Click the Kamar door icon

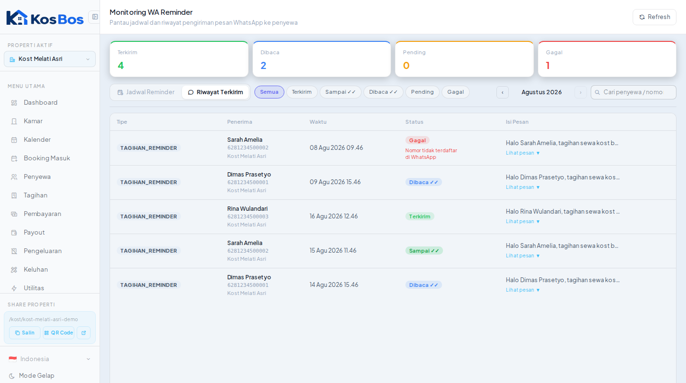(x=14, y=121)
